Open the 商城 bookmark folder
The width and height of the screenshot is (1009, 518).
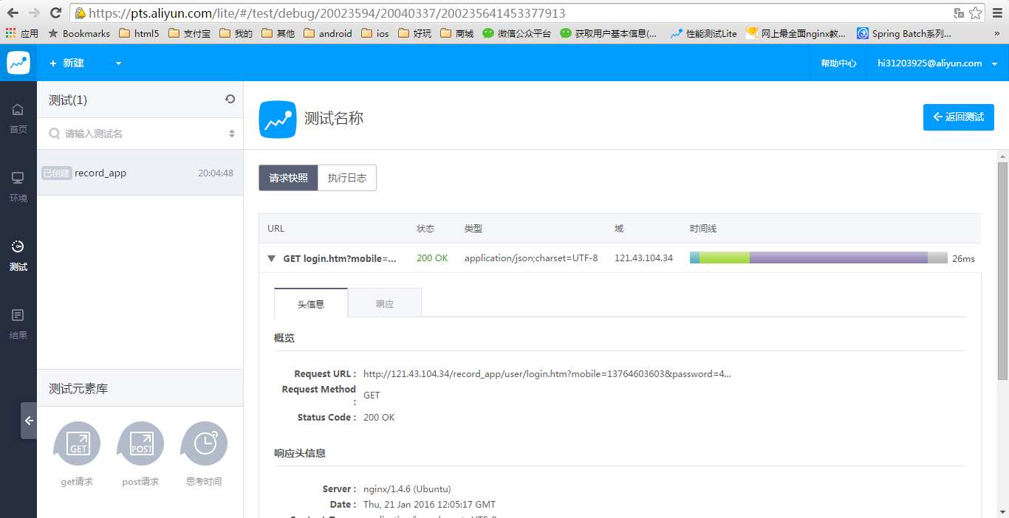(456, 33)
